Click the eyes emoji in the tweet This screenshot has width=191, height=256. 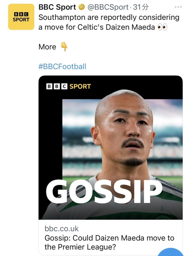tap(162, 27)
